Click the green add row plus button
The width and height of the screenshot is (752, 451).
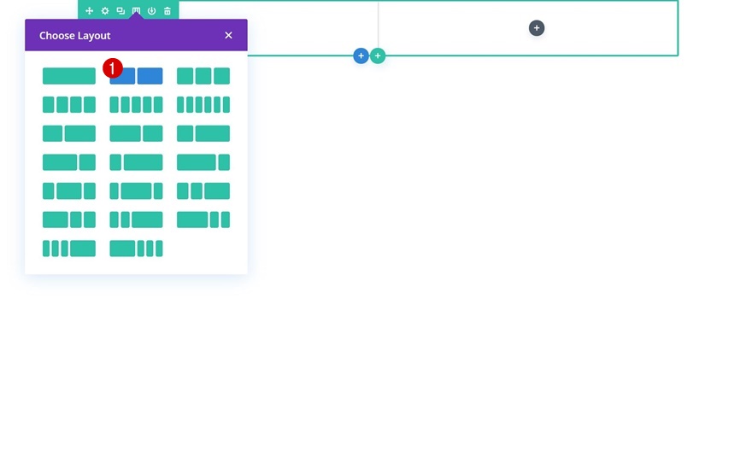tap(378, 56)
